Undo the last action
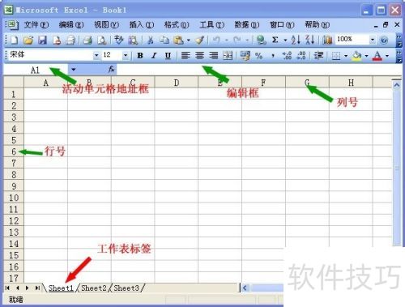The image size is (405, 307). (x=216, y=41)
